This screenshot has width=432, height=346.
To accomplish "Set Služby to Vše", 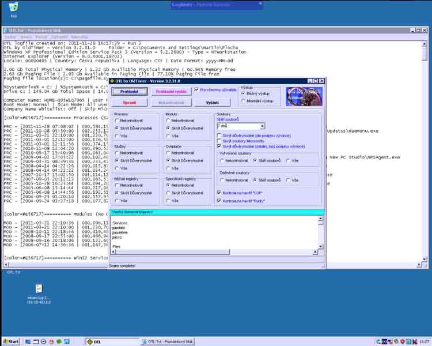I will coord(117,168).
